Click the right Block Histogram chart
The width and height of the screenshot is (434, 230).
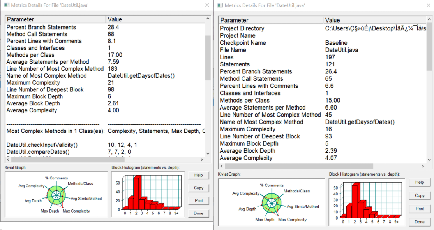click(x=367, y=202)
